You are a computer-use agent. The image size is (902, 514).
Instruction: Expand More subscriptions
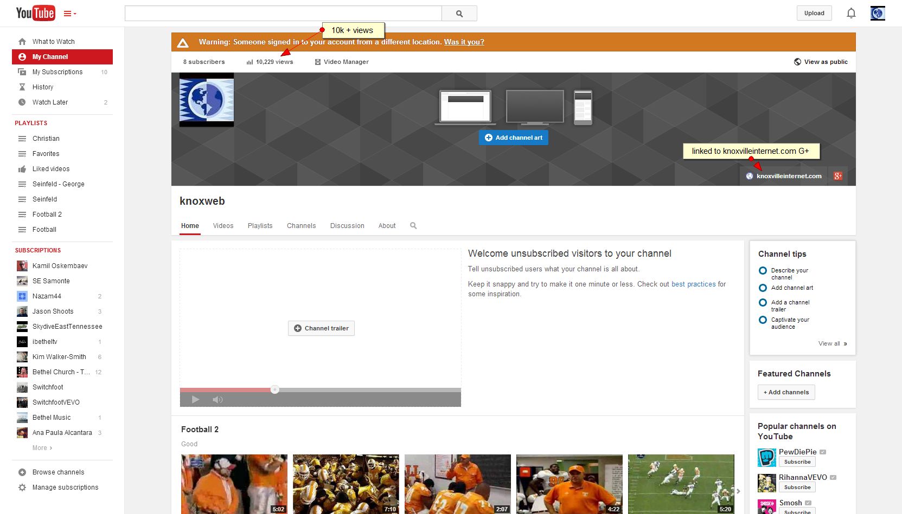click(42, 448)
